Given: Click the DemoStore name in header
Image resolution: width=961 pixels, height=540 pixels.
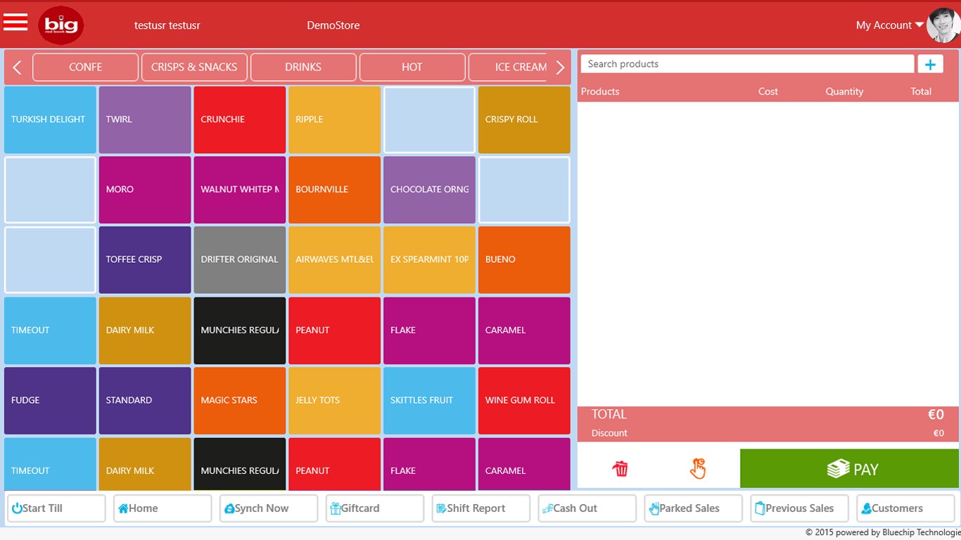Looking at the screenshot, I should (333, 25).
